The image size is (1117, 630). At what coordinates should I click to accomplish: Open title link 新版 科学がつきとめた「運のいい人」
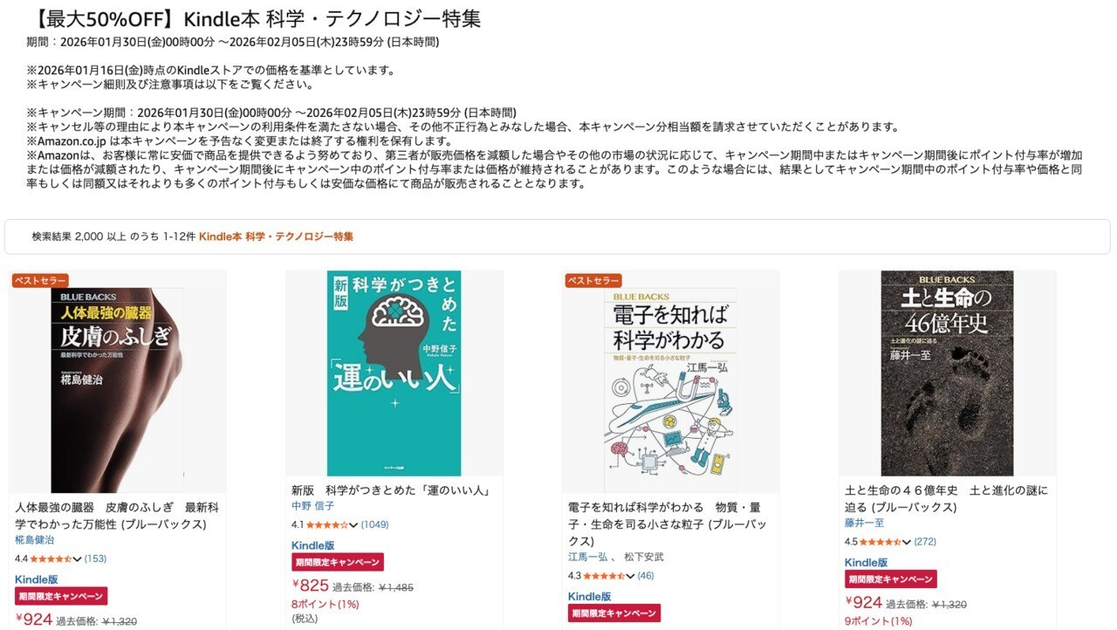click(390, 490)
